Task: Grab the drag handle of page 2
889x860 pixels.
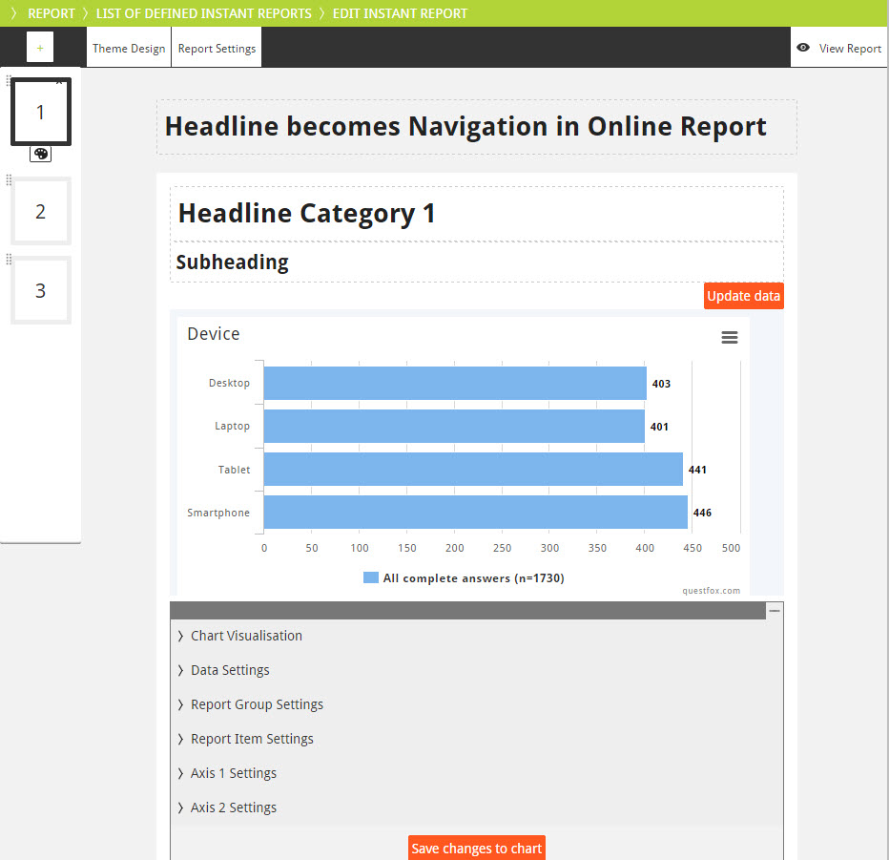Action: tap(9, 180)
